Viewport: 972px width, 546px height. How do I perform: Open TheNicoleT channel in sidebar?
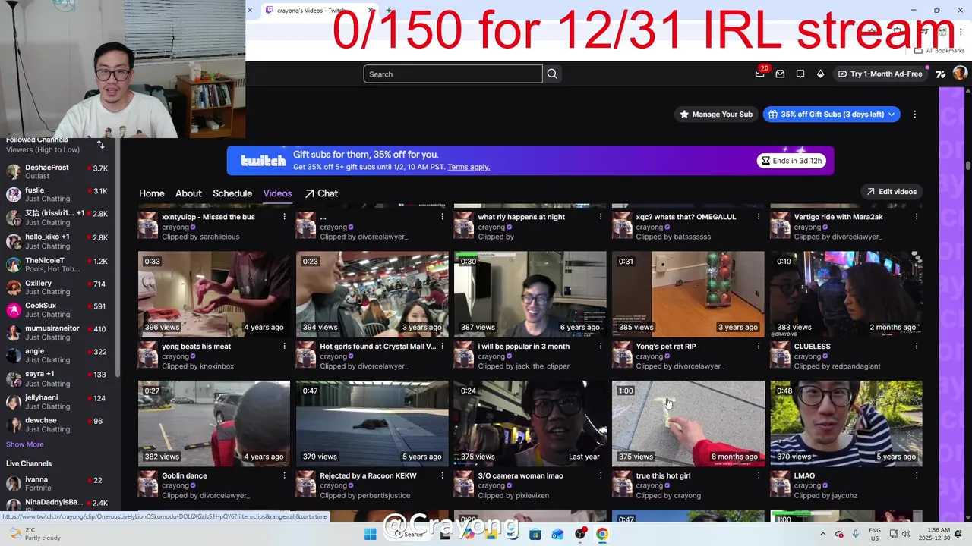click(58, 264)
